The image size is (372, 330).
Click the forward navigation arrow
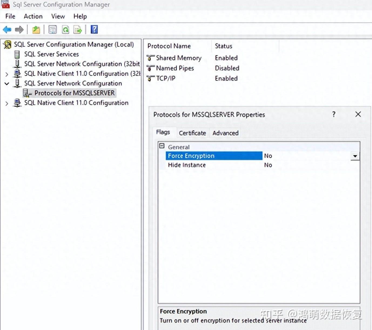pyautogui.click(x=19, y=29)
